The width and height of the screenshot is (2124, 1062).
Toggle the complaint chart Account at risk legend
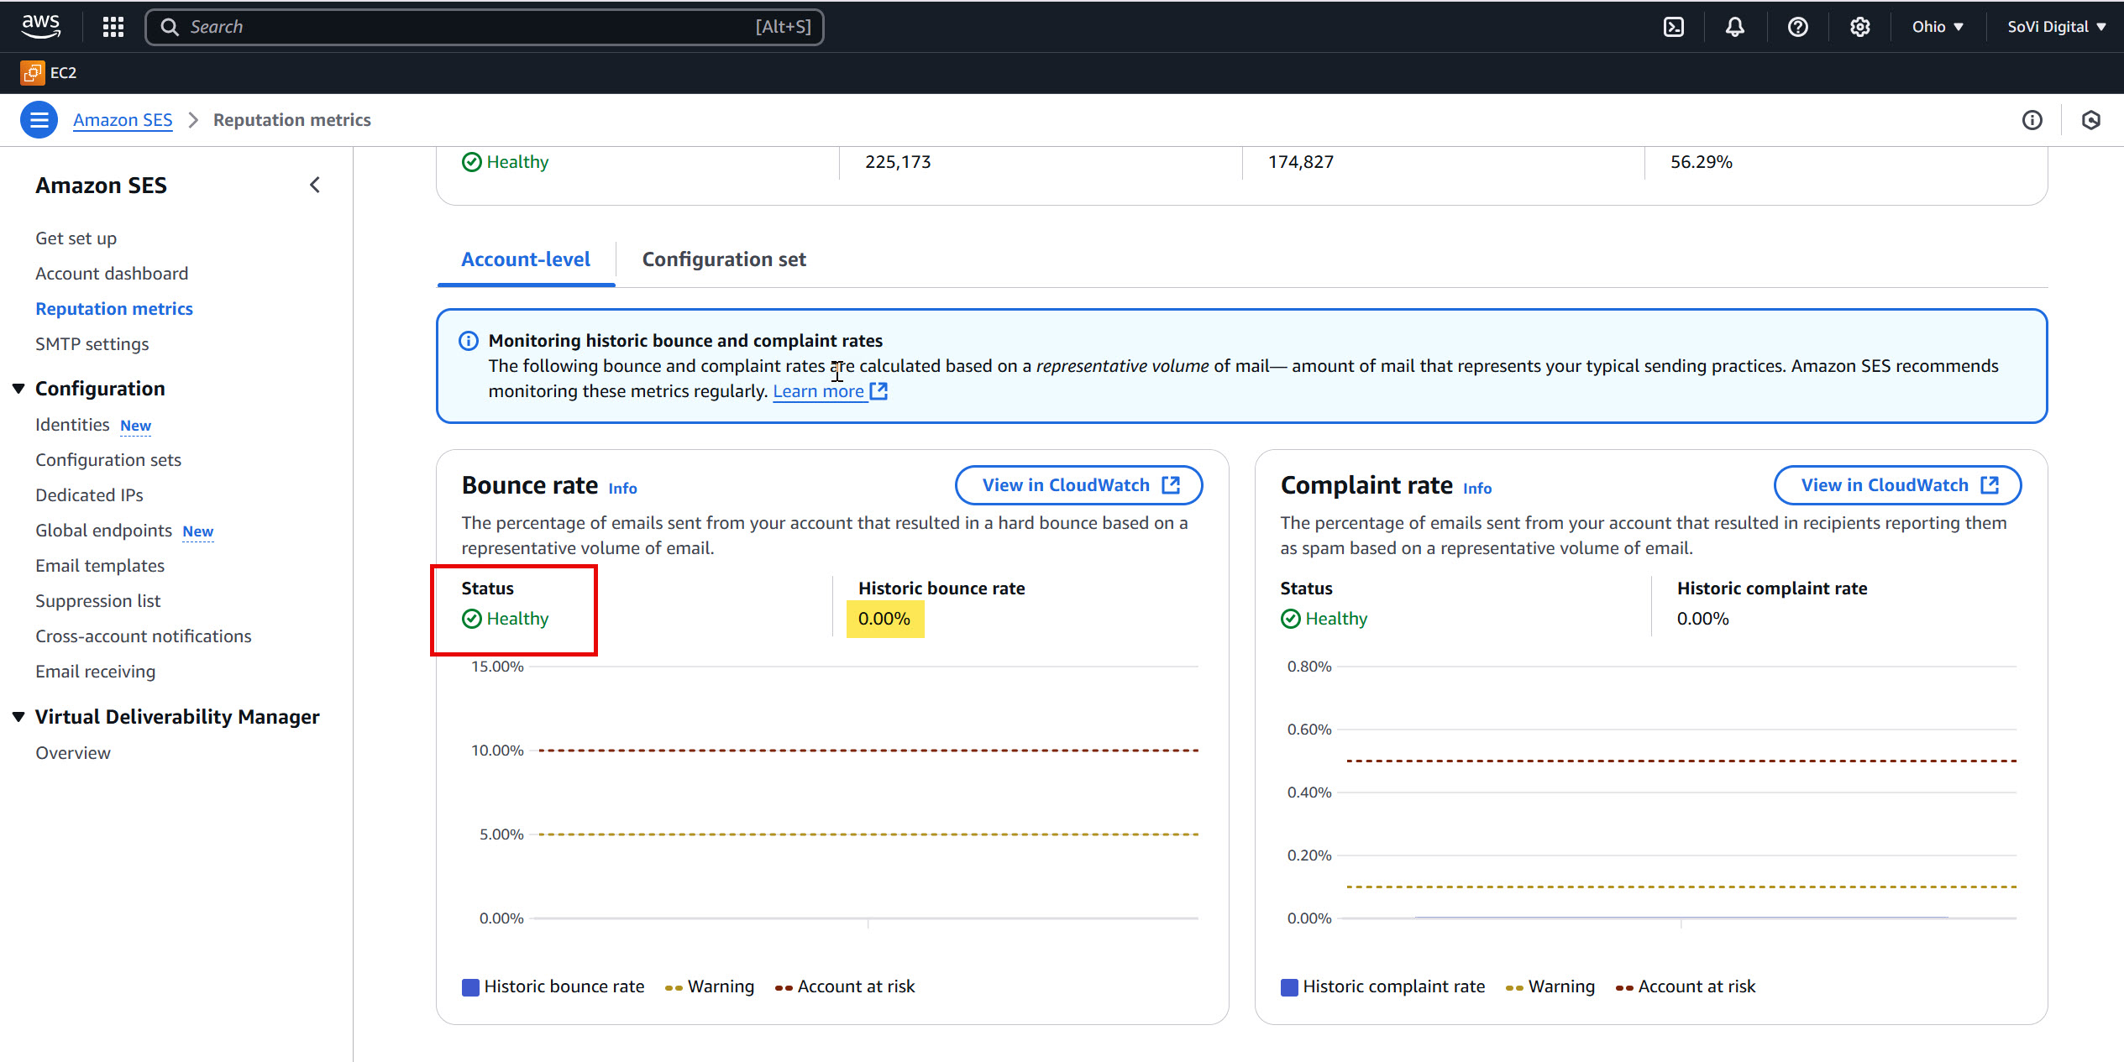tap(1686, 986)
